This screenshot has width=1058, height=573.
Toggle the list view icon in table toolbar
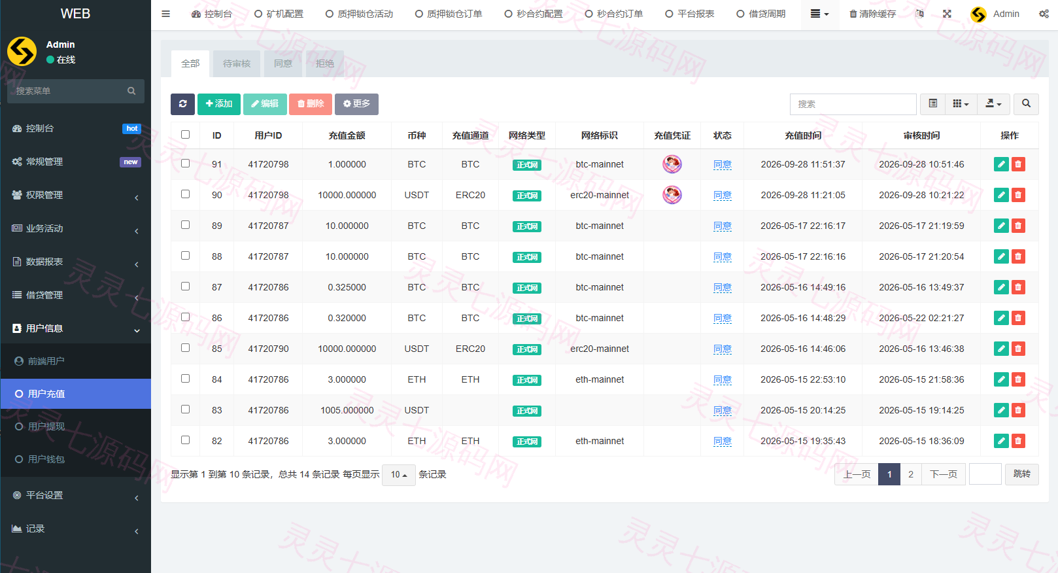click(933, 104)
